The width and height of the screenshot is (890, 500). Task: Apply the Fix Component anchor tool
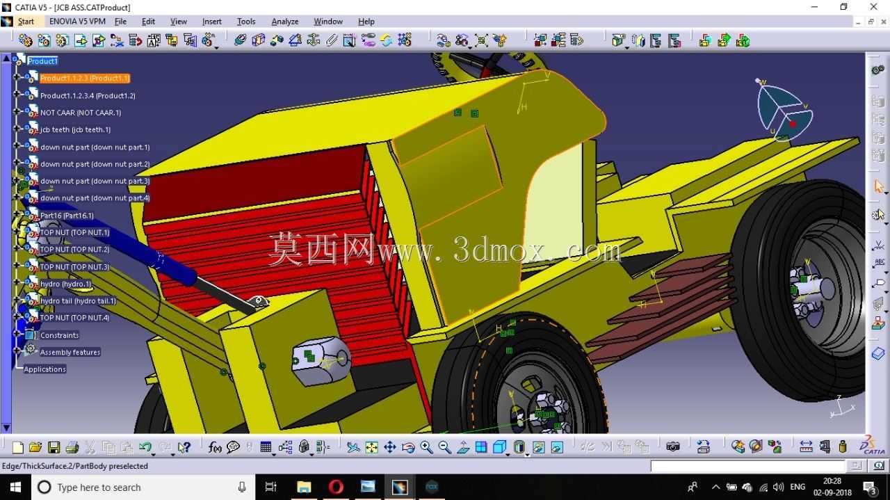[314, 40]
